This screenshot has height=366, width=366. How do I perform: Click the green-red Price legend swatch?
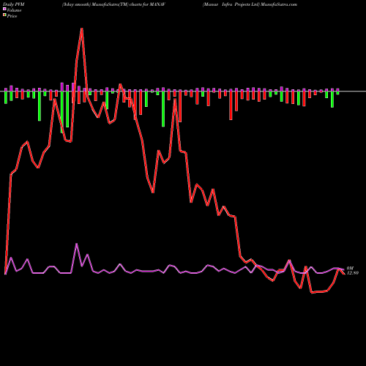(x=4, y=15)
